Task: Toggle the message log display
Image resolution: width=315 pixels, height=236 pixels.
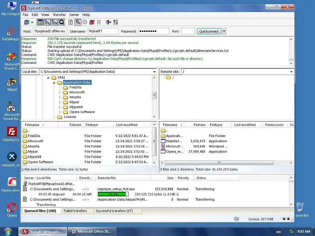Action: pyautogui.click(x=40, y=22)
